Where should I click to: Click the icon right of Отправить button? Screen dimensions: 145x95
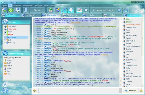(141, 91)
